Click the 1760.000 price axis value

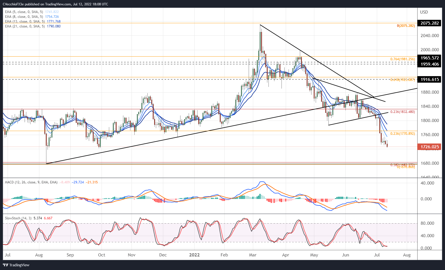430,135
